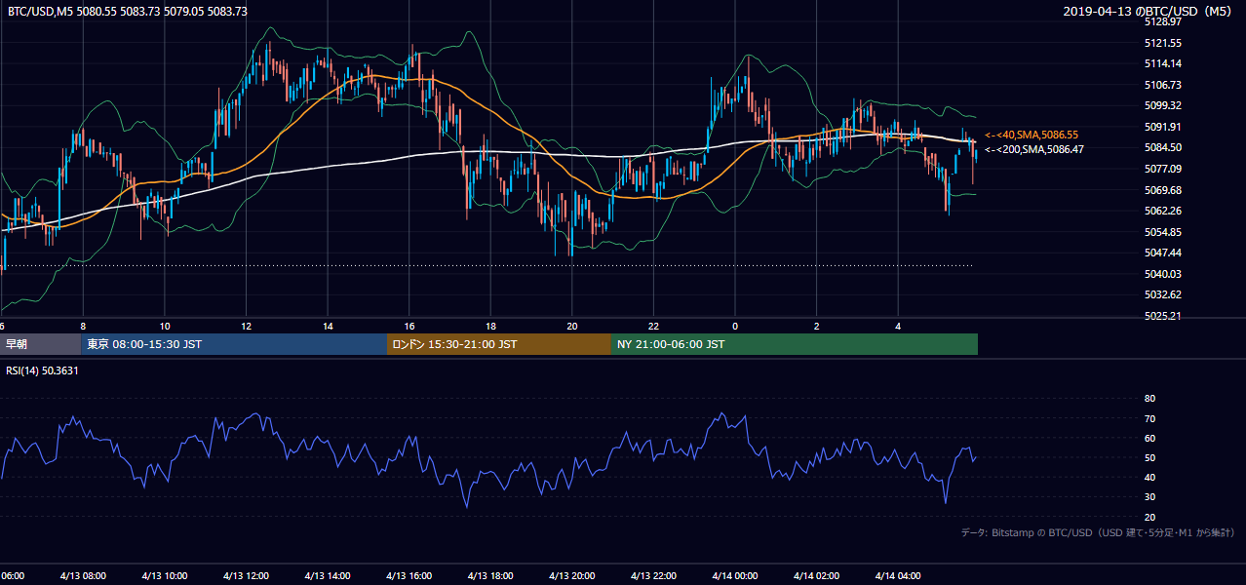Click the 5040.03 price axis label
This screenshot has height=585, width=1246.
1164,274
